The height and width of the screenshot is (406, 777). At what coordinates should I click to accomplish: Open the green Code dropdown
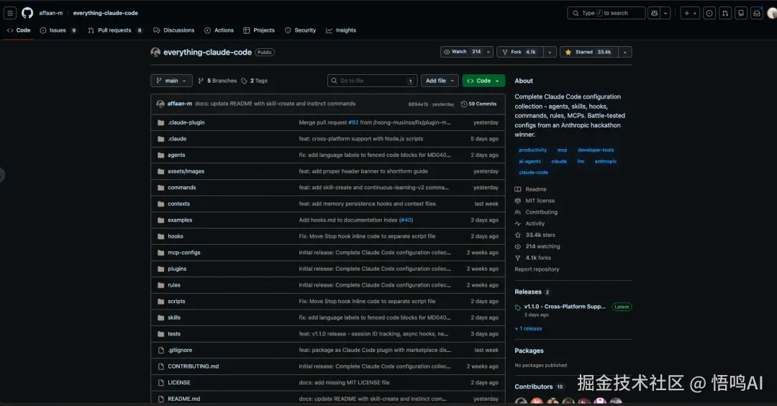[x=483, y=81]
